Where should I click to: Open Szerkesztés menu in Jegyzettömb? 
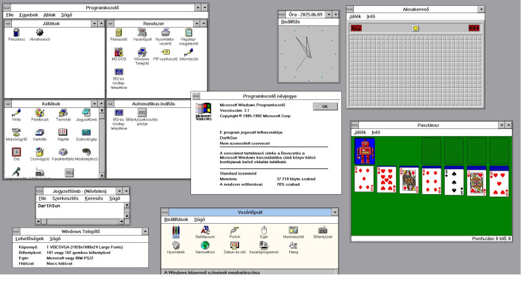[x=65, y=199]
